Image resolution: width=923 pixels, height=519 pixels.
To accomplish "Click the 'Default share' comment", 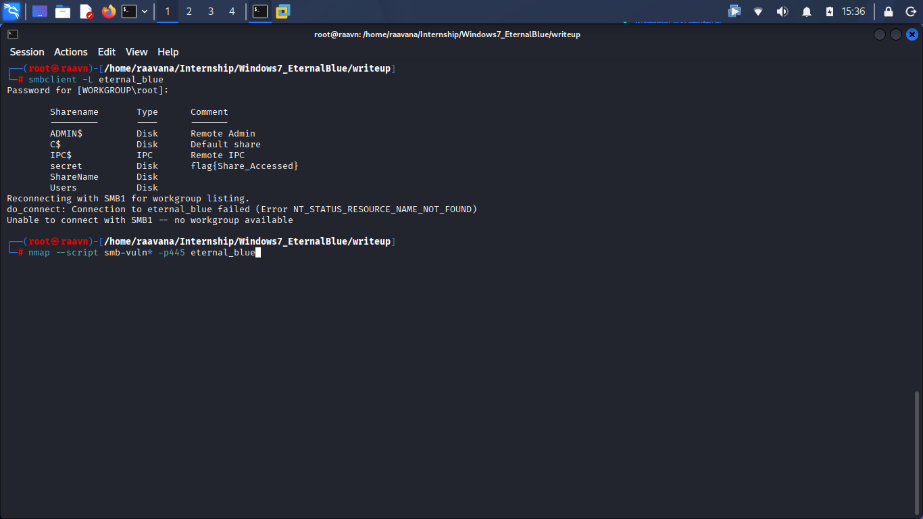I will pos(226,145).
